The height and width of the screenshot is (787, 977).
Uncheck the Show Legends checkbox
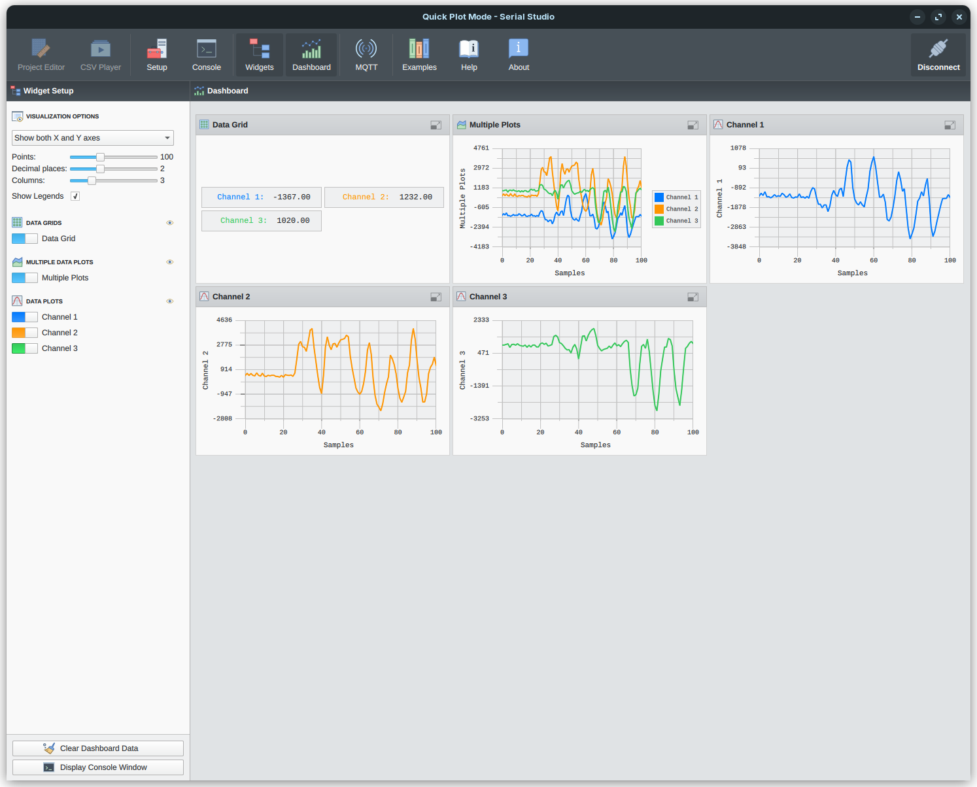coord(75,196)
